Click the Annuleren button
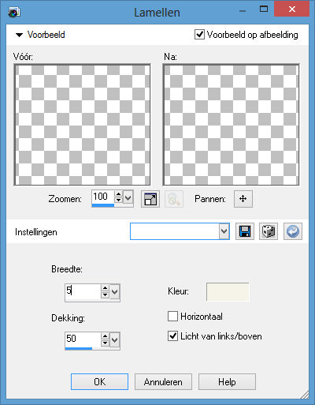 163,381
